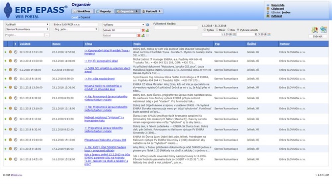The width and height of the screenshot is (332, 184).
Task: Click the clock icon in the 17.1.2018 row
Action: pos(16,149)
